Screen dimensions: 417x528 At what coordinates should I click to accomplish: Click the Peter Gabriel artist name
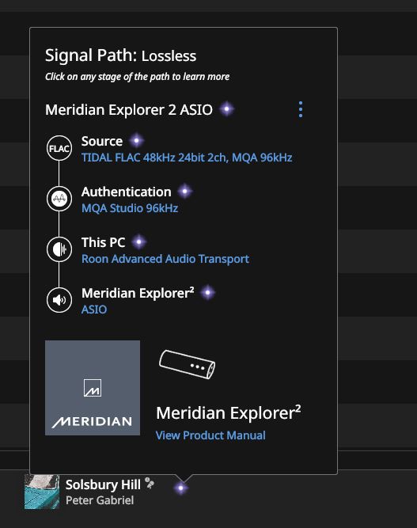click(100, 500)
